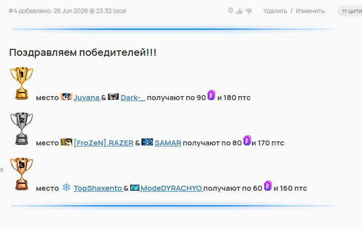Open ModeDYRACHYO profile link
This screenshot has height=229, width=362.
(171, 188)
